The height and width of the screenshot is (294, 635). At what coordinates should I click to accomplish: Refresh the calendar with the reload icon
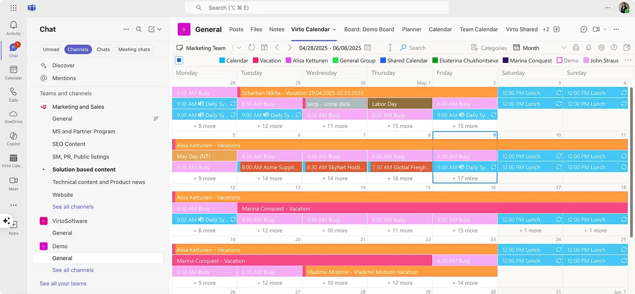tap(251, 48)
